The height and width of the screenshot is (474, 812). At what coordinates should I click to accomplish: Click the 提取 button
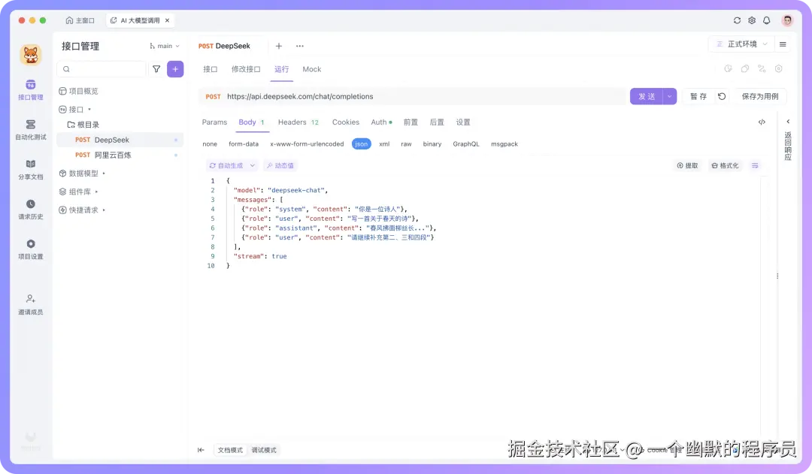687,165
